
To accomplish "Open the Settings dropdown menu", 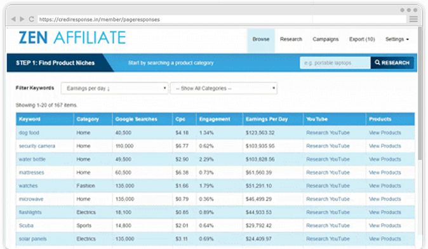I will [x=397, y=39].
